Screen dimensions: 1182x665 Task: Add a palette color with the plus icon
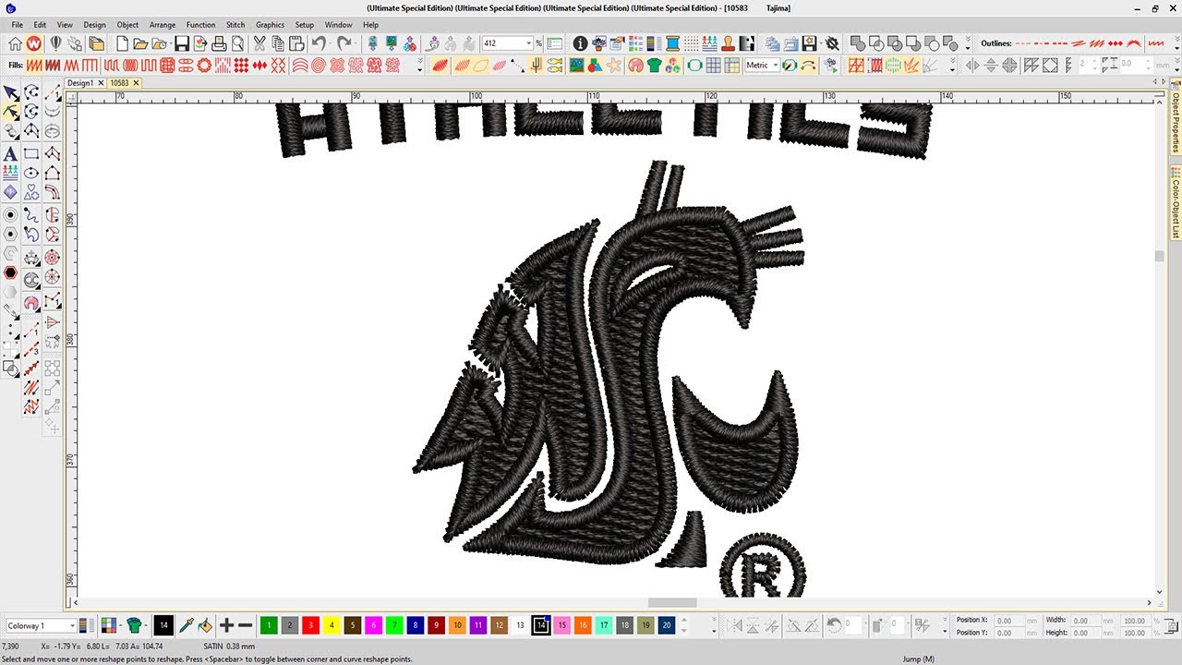pos(226,625)
